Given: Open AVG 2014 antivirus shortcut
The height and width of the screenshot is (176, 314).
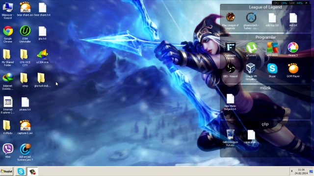Looking at the screenshot, I should coord(272,49).
